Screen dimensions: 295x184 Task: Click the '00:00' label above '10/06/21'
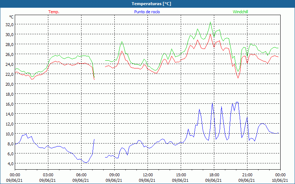pos(280,175)
